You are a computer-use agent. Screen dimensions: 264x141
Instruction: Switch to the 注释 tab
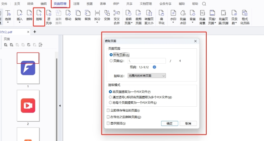click(76, 4)
